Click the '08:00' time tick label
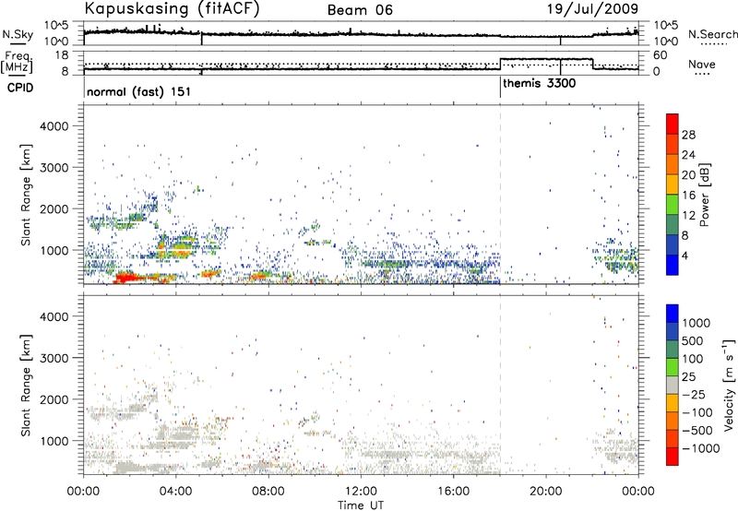 (268, 492)
